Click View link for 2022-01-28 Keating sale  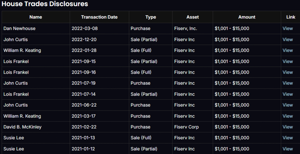(x=288, y=50)
